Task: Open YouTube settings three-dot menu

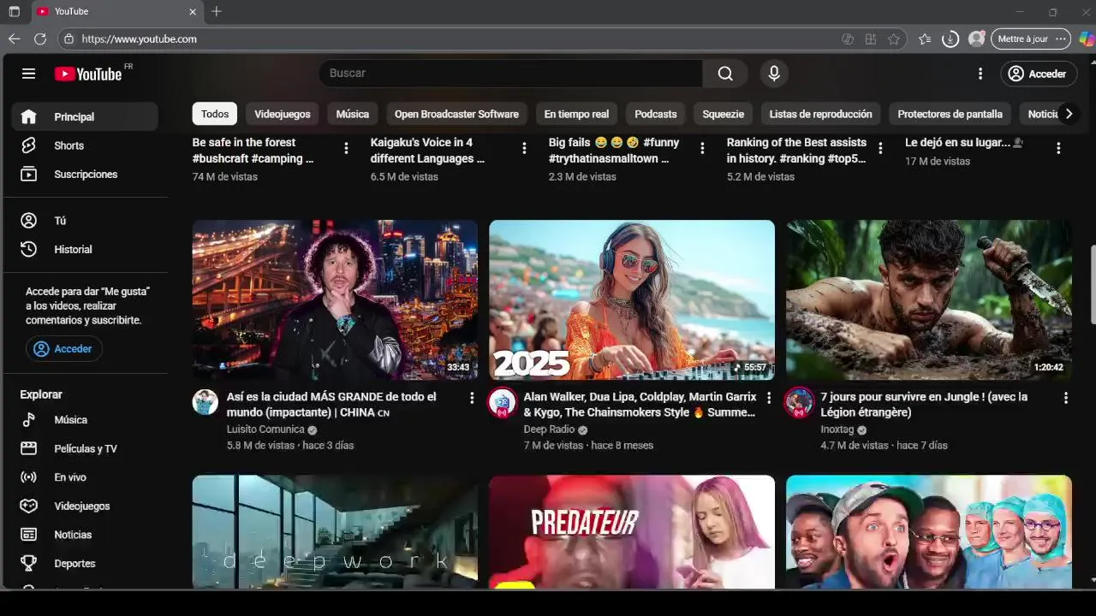Action: tap(980, 74)
